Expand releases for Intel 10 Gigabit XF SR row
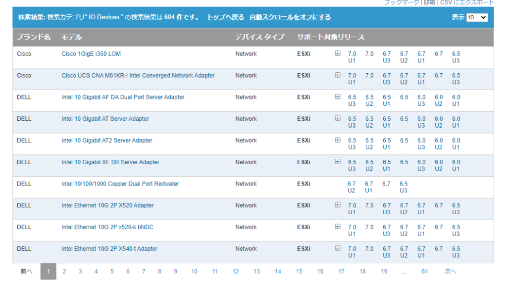 [x=338, y=162]
